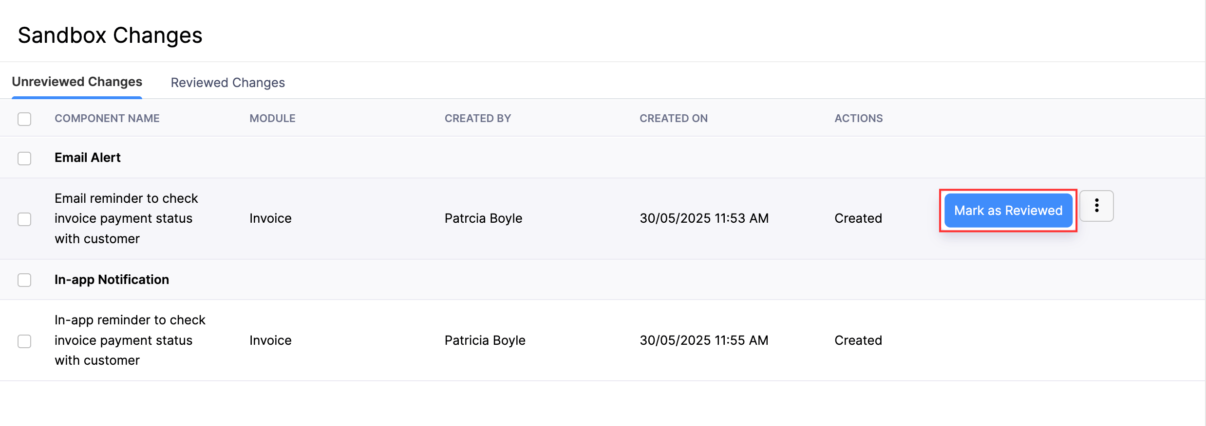Check the In-app Notification group checkbox
Viewport: 1206px width, 426px height.
click(x=24, y=280)
